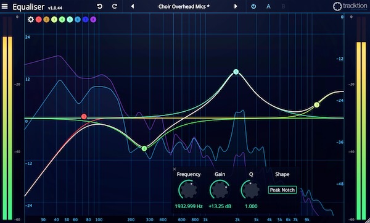Click the Gain knob
Screen dimensions: 370x223
click(x=220, y=190)
